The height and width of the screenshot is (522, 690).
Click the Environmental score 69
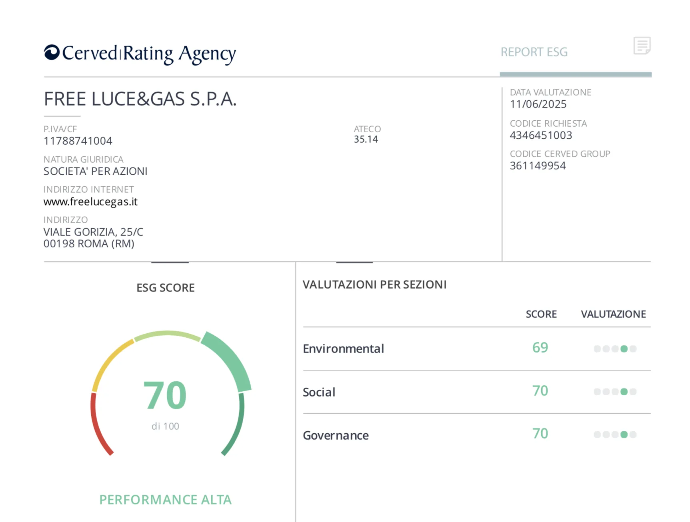coord(540,347)
